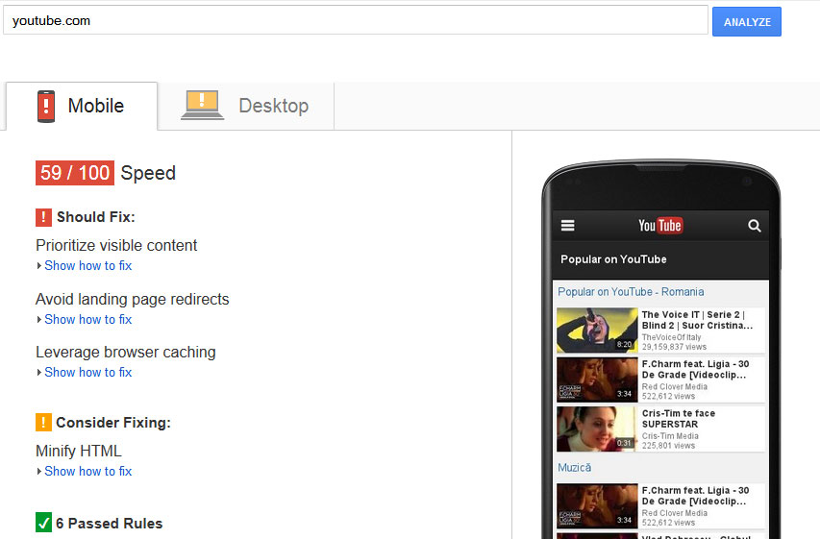Click the Prioritize visible content rule title
The image size is (820, 539).
[116, 245]
